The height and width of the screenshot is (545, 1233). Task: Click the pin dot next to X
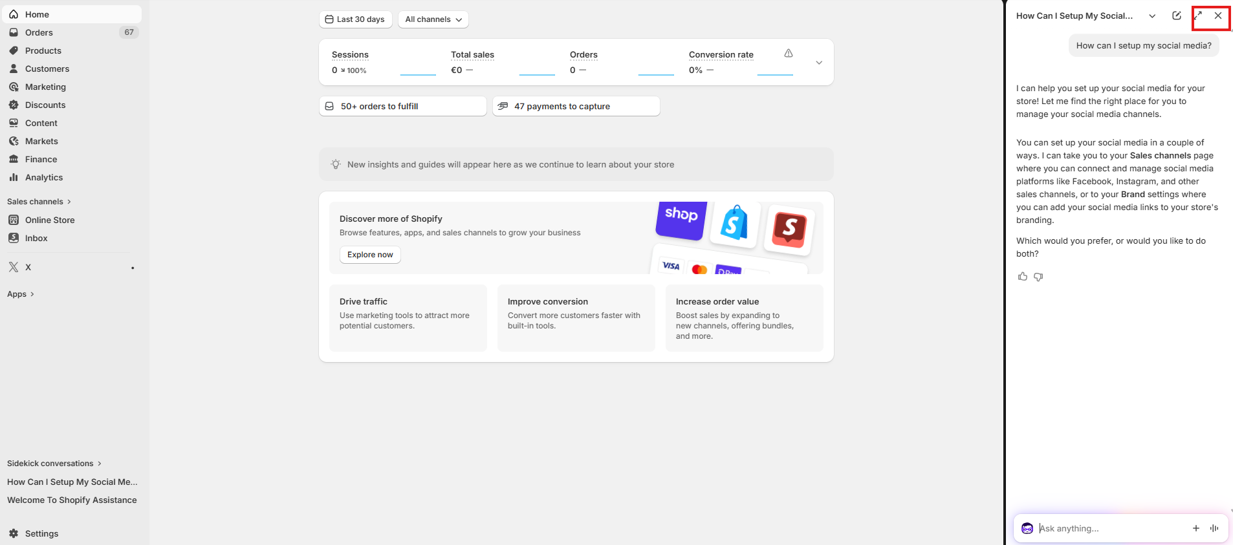[133, 268]
